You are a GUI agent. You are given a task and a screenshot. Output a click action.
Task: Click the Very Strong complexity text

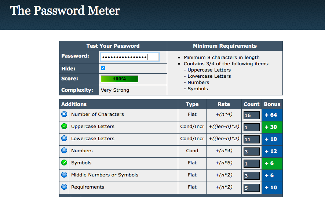coord(115,90)
